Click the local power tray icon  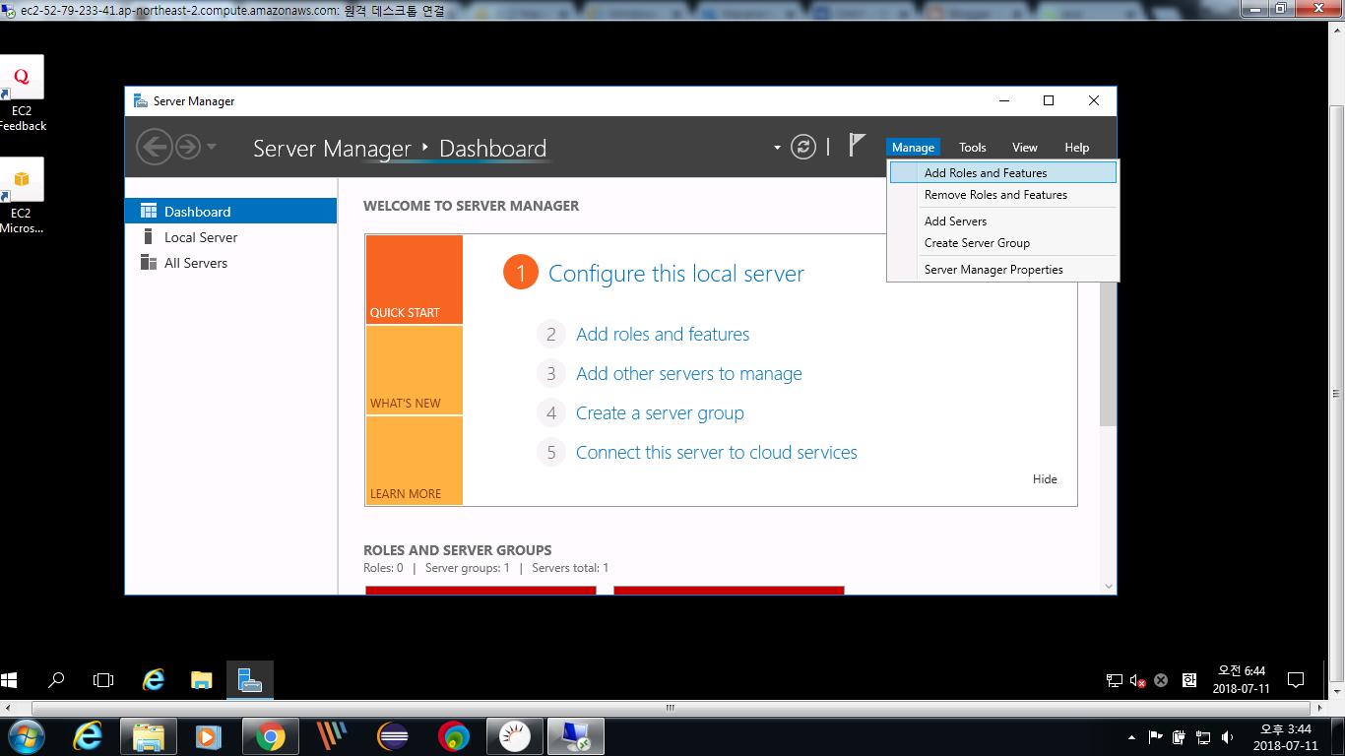(x=1179, y=737)
